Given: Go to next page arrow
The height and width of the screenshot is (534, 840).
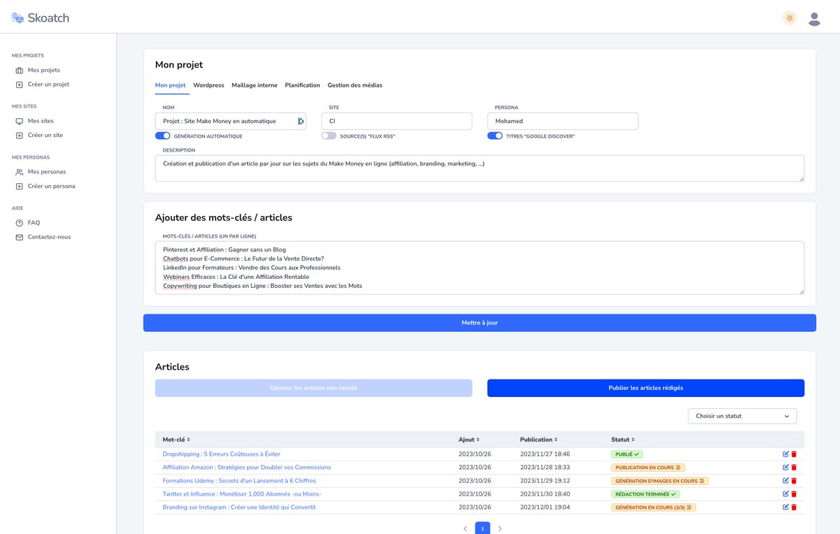Looking at the screenshot, I should [x=500, y=528].
